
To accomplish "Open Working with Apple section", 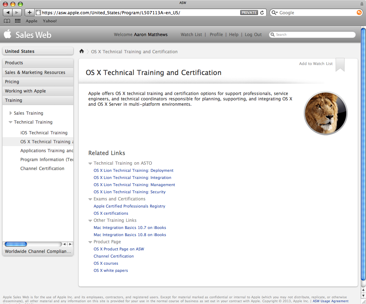I will click(x=38, y=91).
